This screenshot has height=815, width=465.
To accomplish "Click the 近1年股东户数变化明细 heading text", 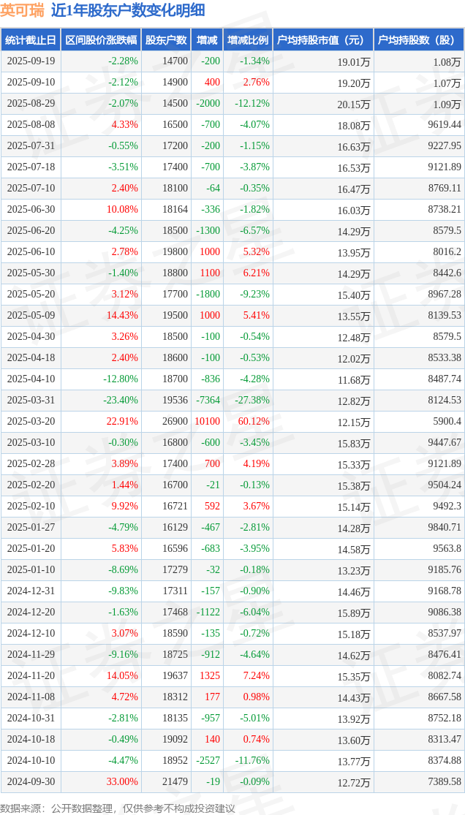I will coord(127,10).
